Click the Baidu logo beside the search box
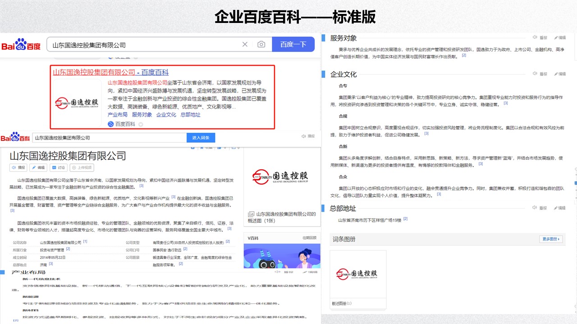The width and height of the screenshot is (577, 324). (x=21, y=45)
